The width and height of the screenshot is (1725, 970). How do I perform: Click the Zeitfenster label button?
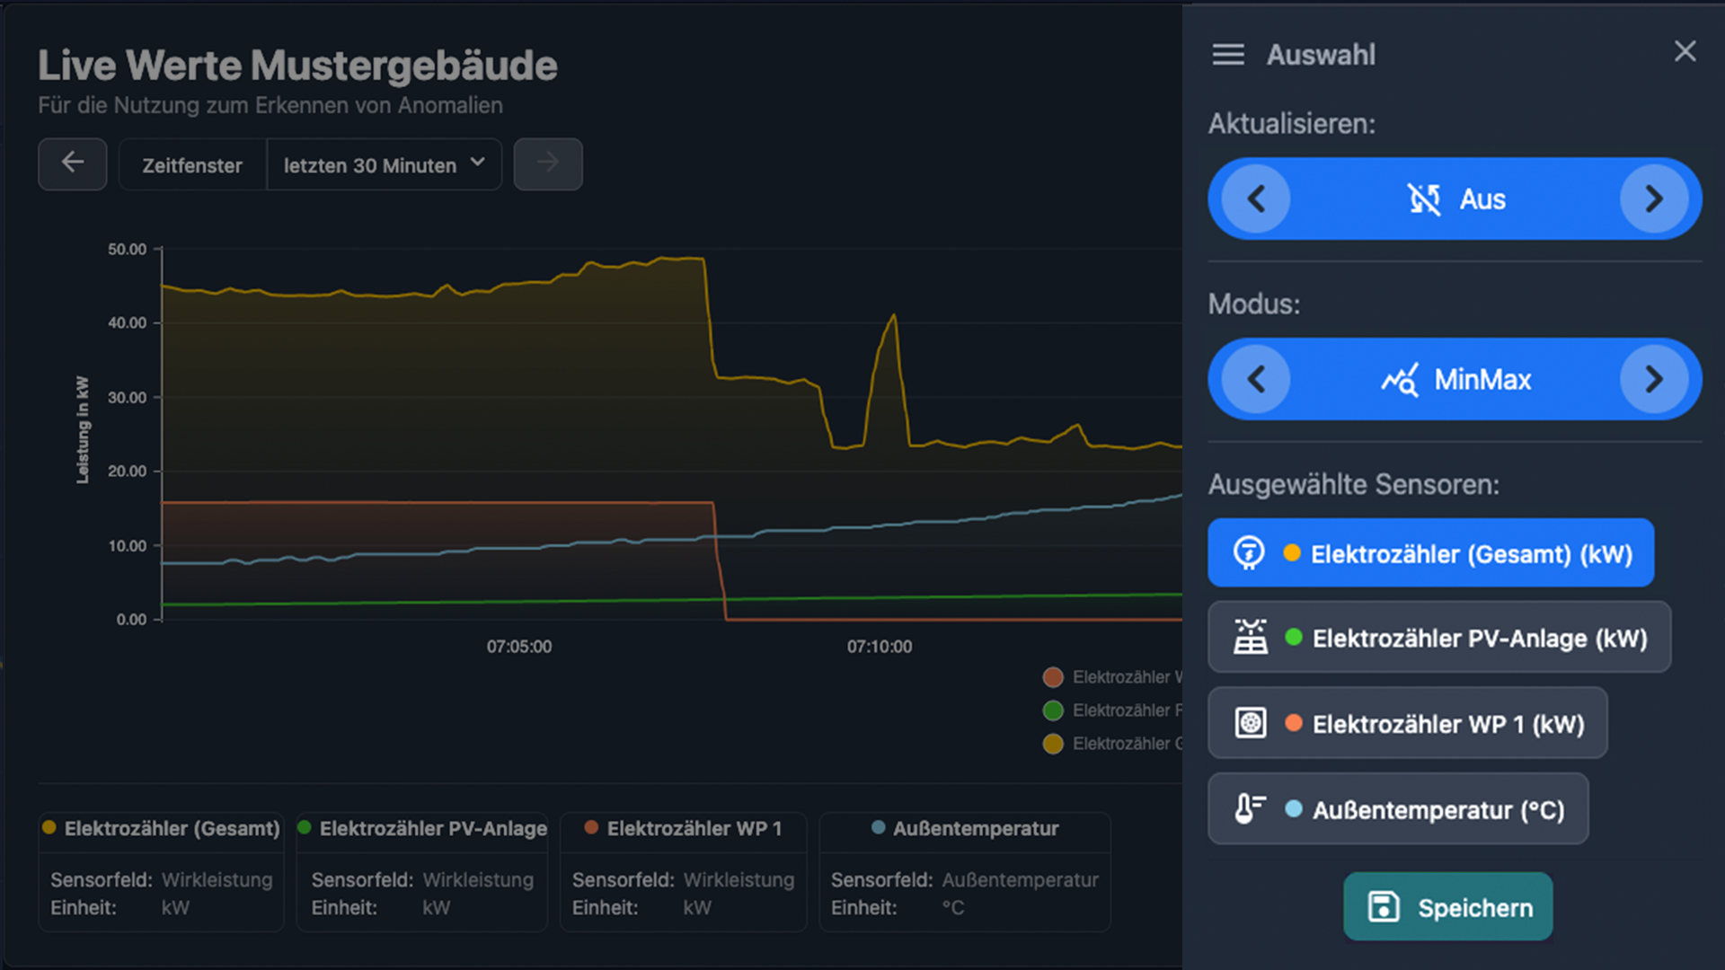tap(192, 165)
